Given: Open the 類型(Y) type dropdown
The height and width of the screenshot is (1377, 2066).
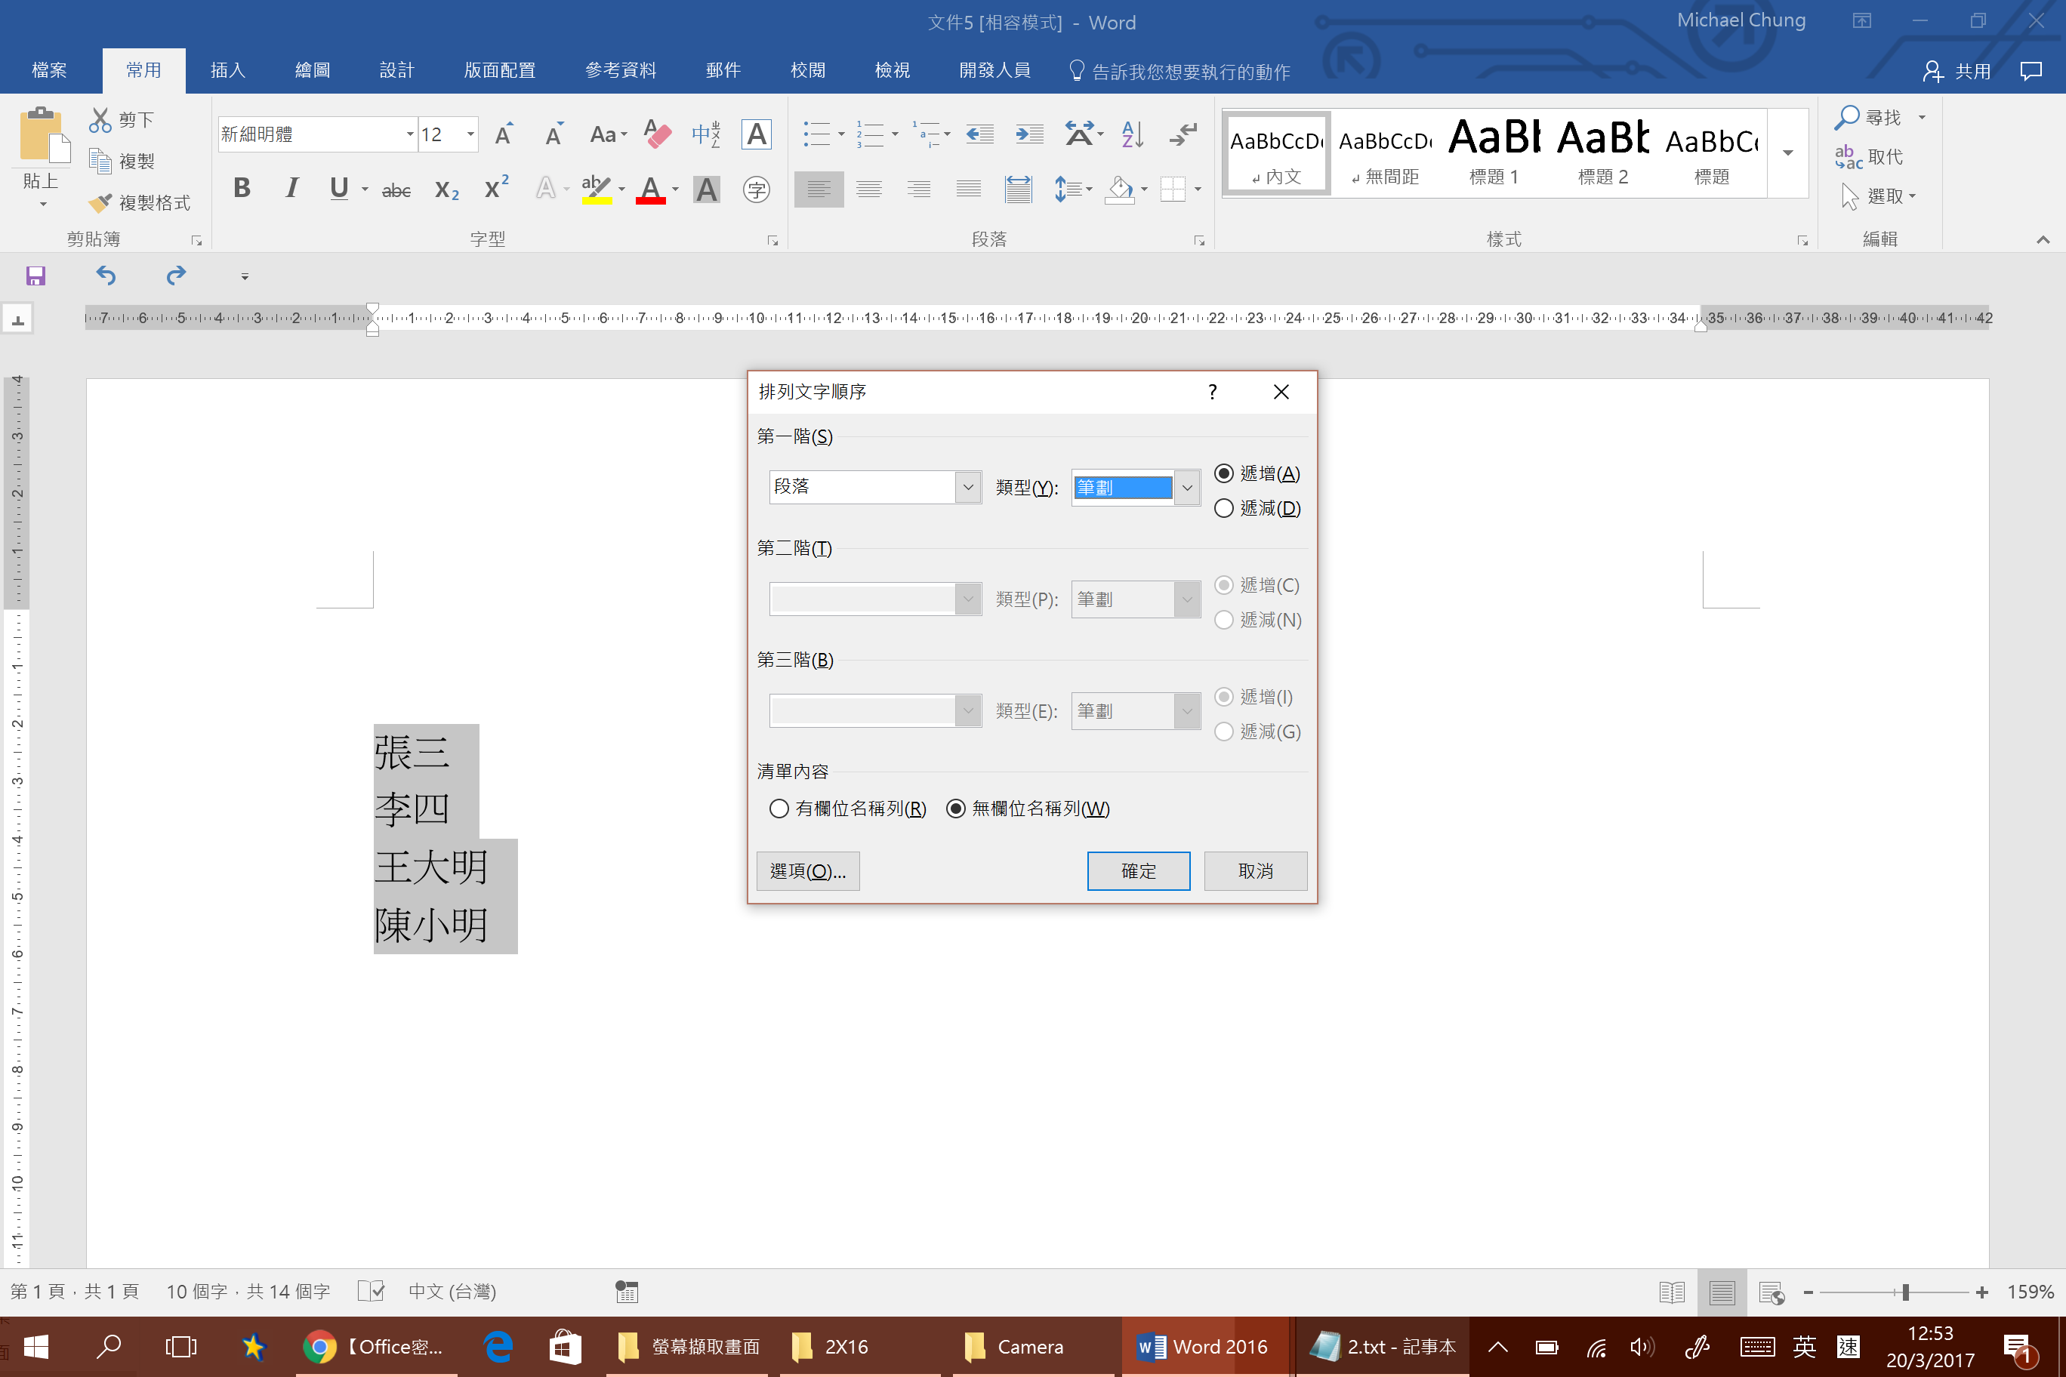Looking at the screenshot, I should [1187, 488].
